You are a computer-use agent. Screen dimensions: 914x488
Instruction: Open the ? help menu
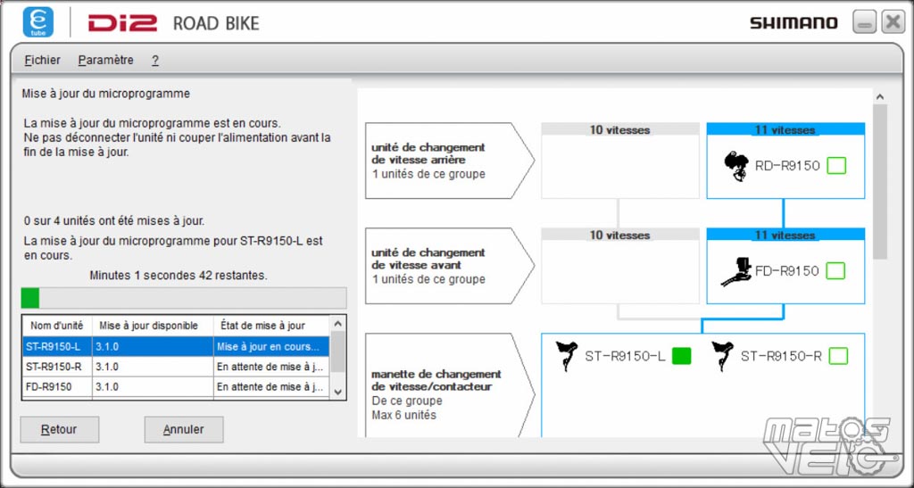point(155,61)
